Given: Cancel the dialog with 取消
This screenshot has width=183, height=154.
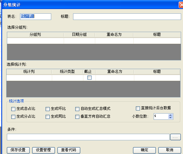Looking at the screenshot, I should click(x=170, y=150).
